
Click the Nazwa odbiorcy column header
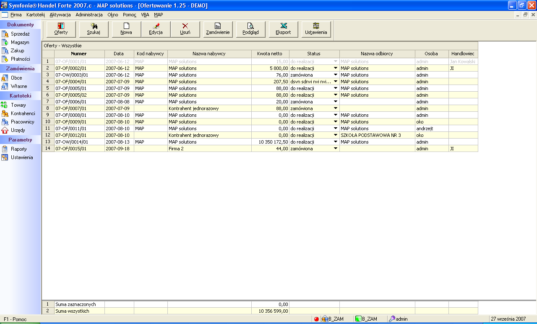377,54
